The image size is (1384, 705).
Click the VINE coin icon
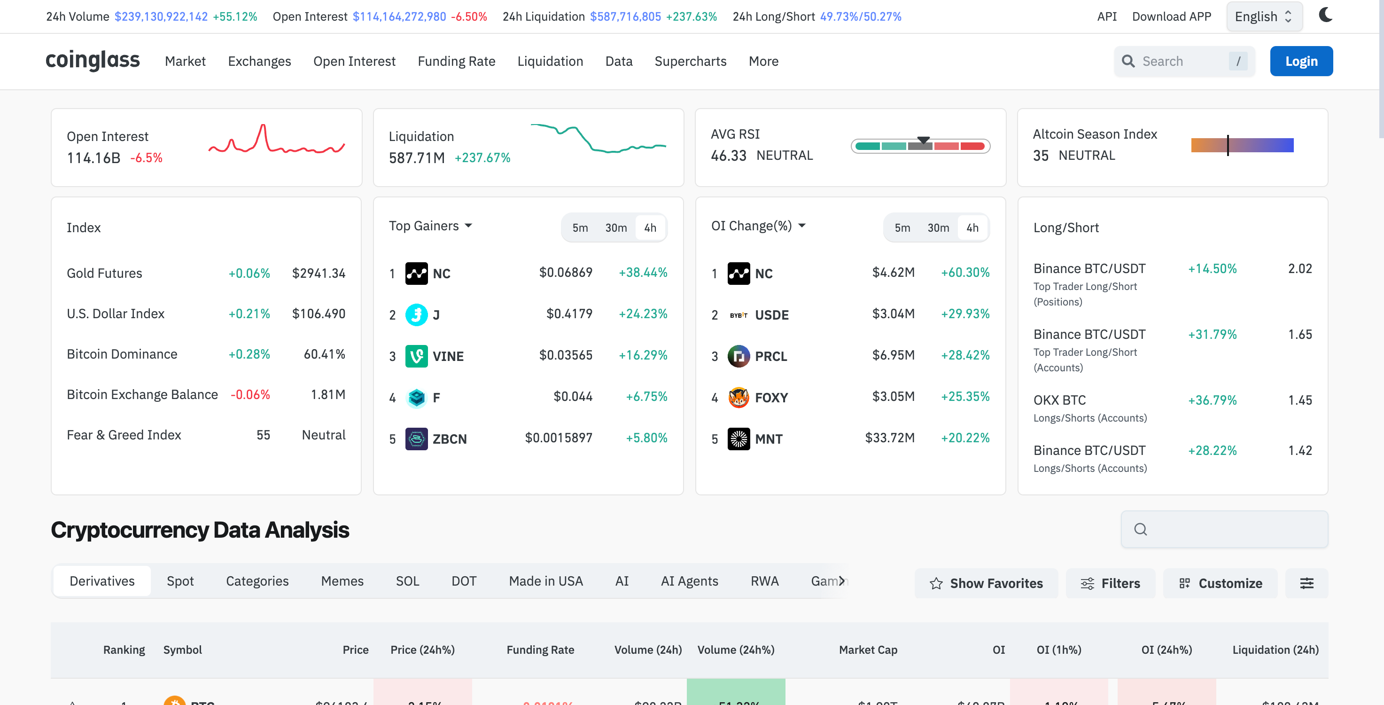pos(416,356)
